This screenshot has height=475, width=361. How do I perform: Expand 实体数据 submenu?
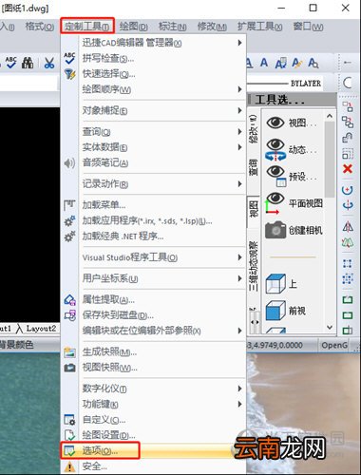[x=154, y=147]
